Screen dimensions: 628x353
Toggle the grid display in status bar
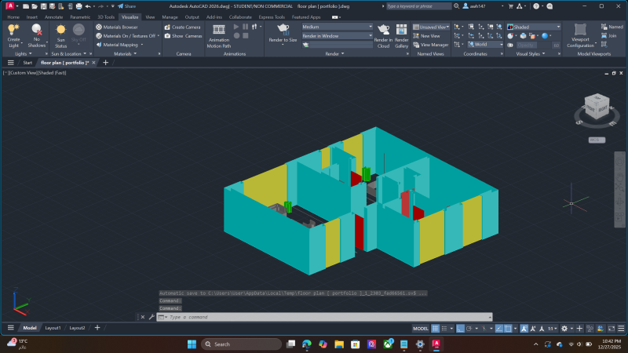pyautogui.click(x=437, y=328)
